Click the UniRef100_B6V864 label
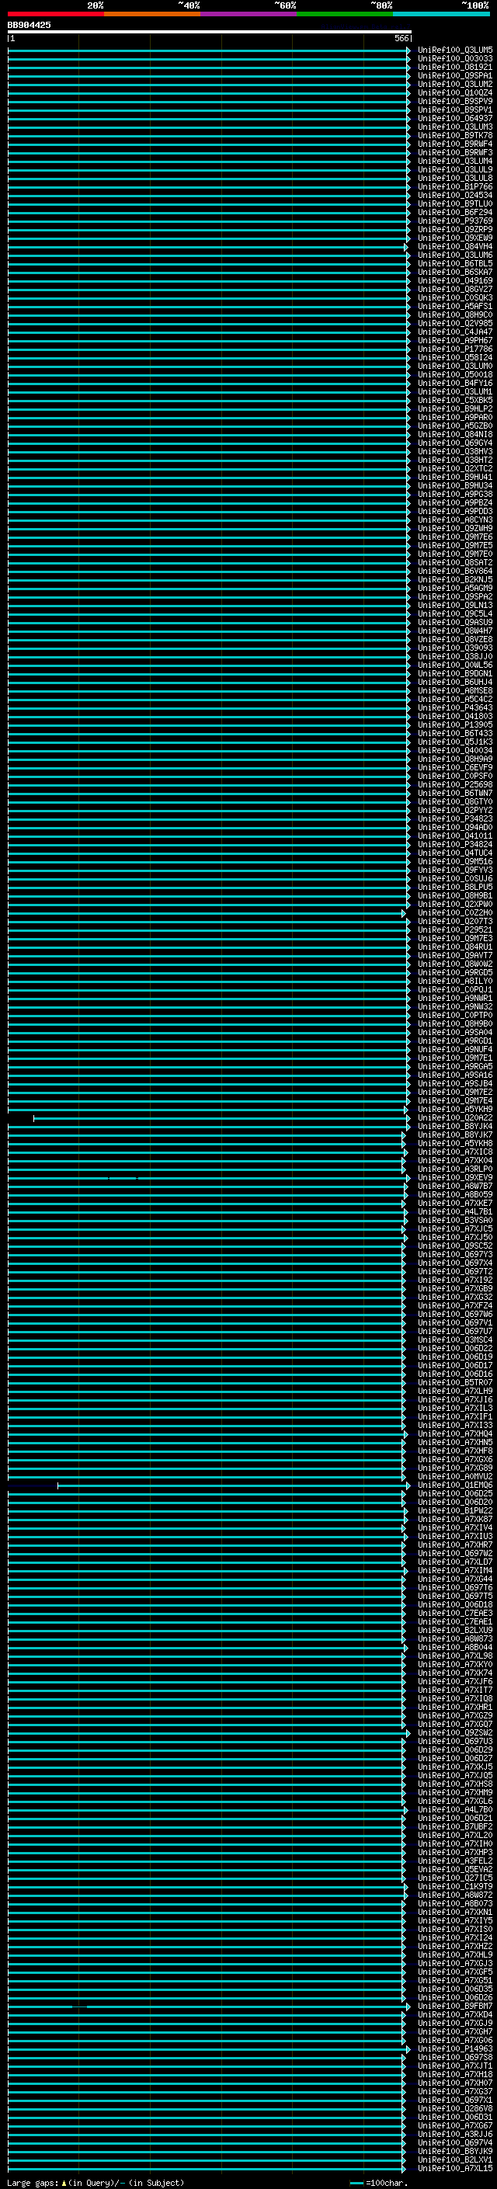This screenshot has height=2189, width=497. click(454, 571)
